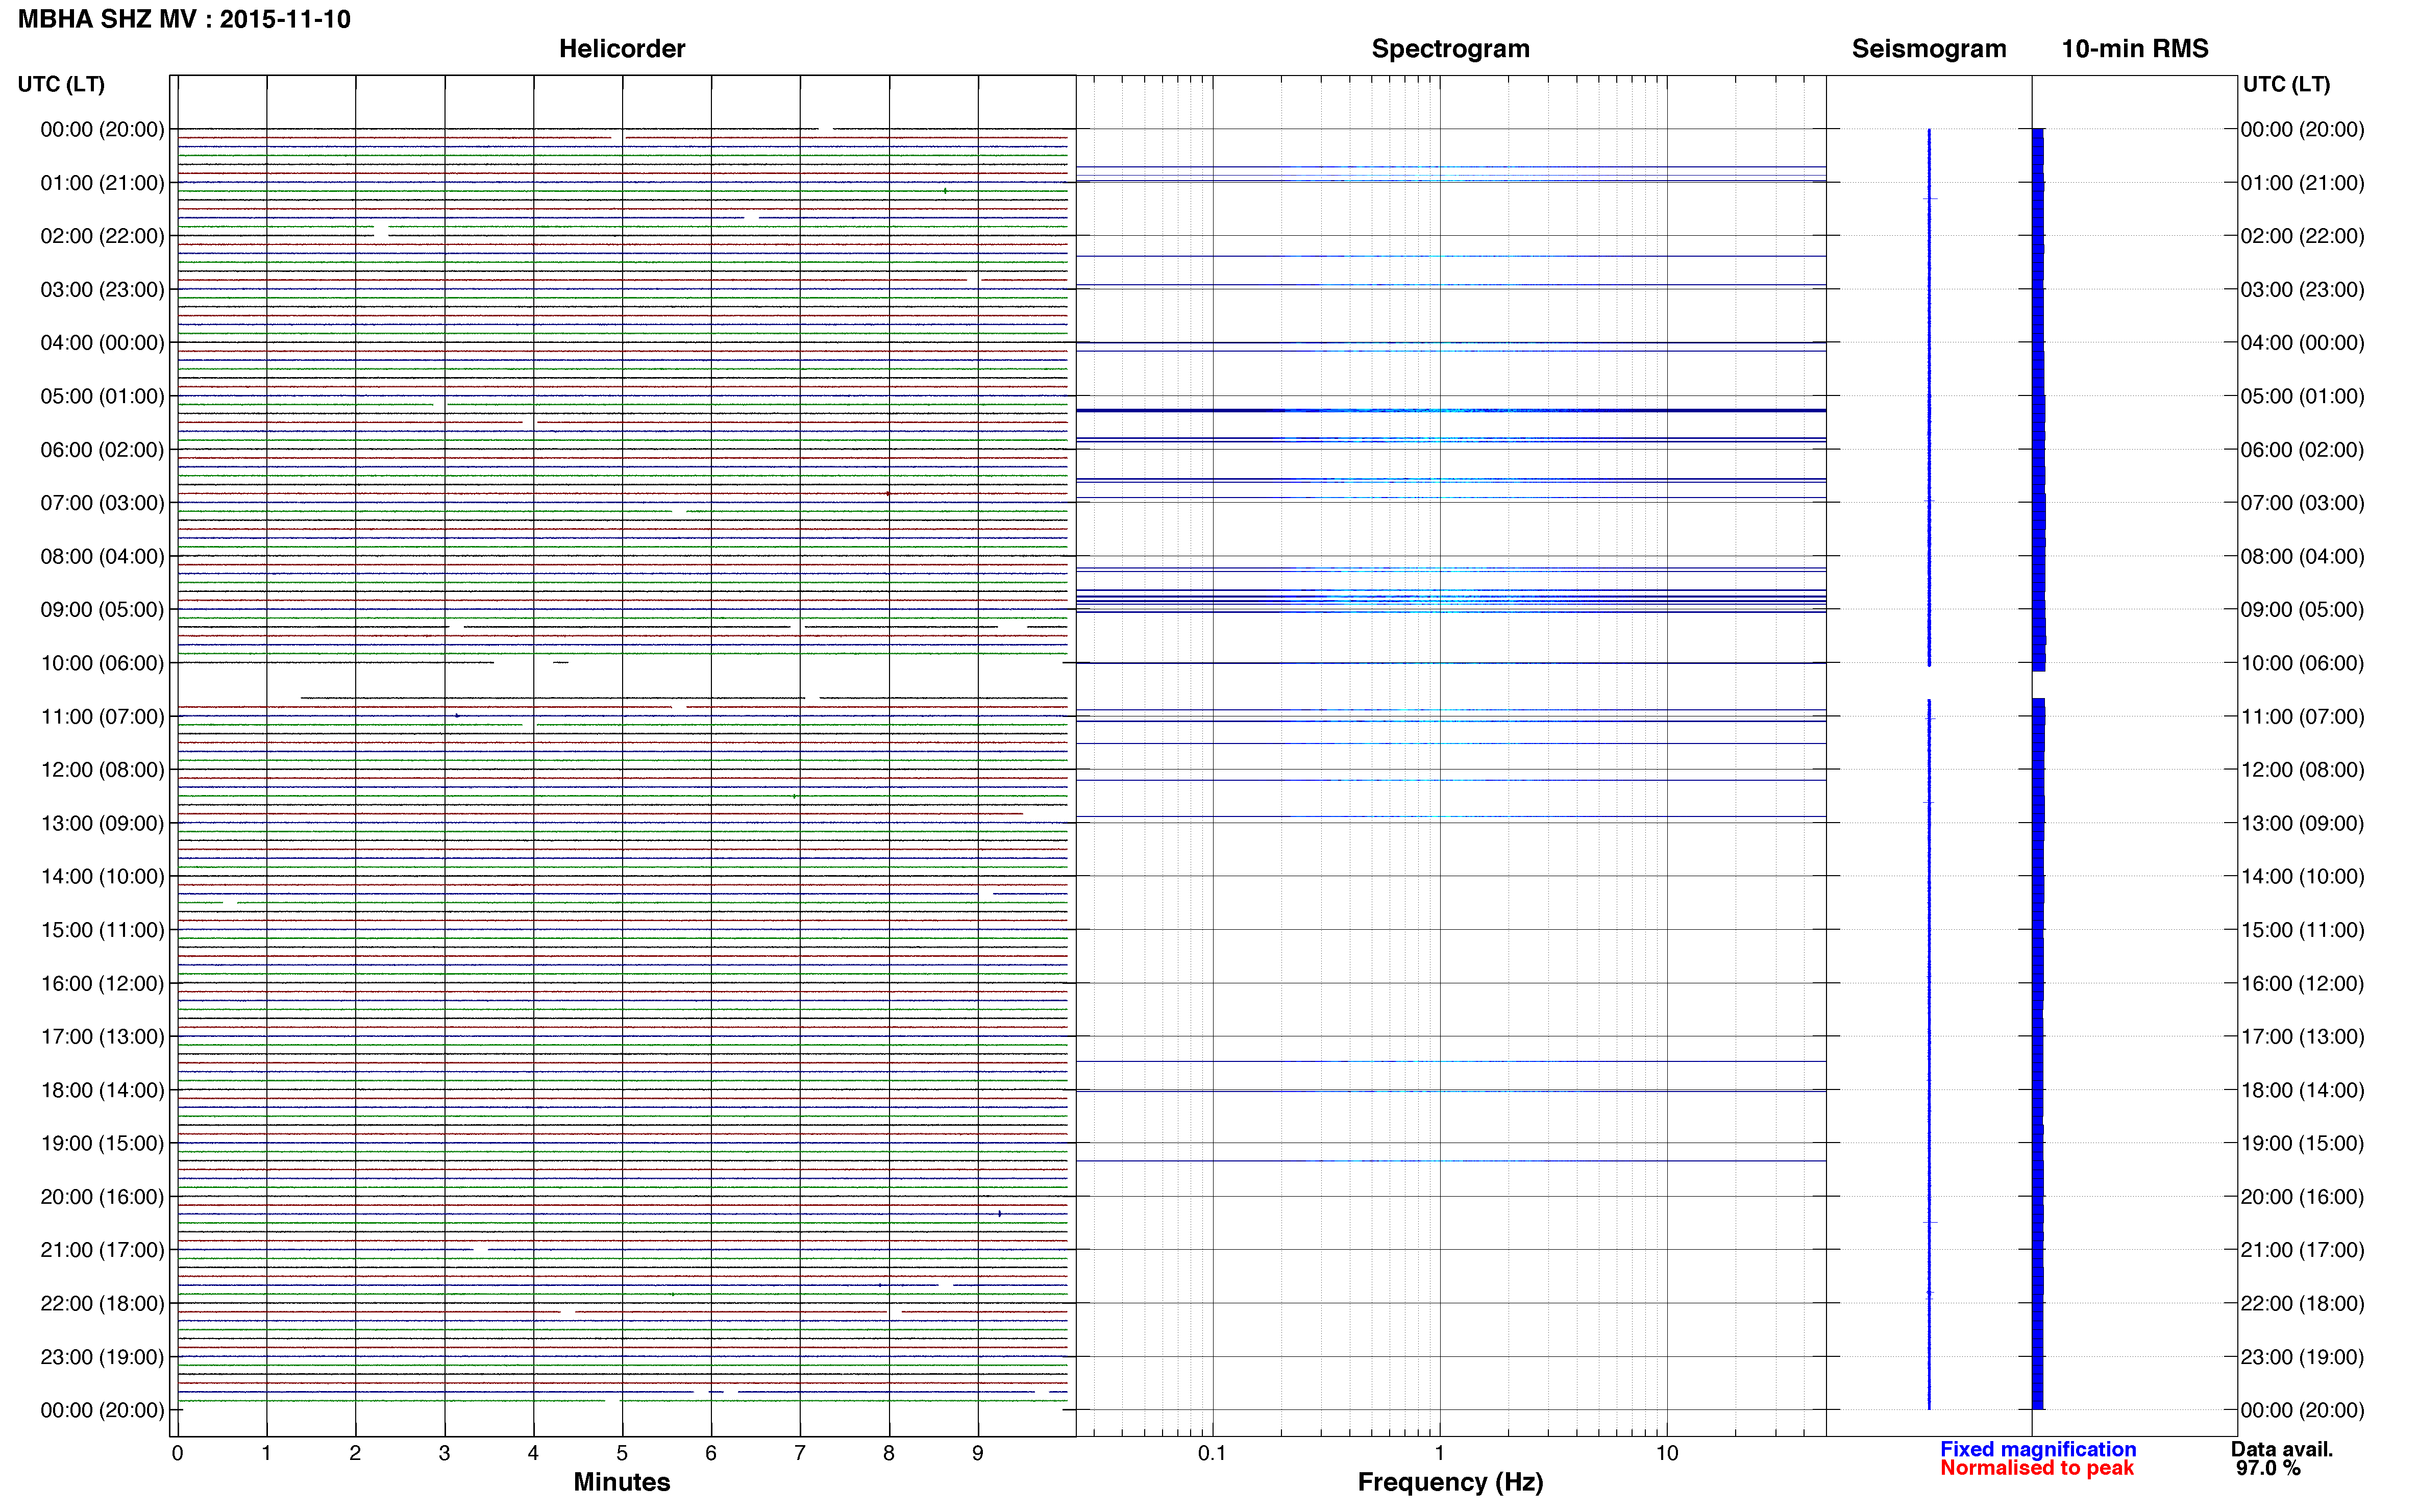Viewport: 2419px width, 1512px height.
Task: Click the plot title 'MBHA SHZ MV : 2015-11-10'
Action: 184,19
